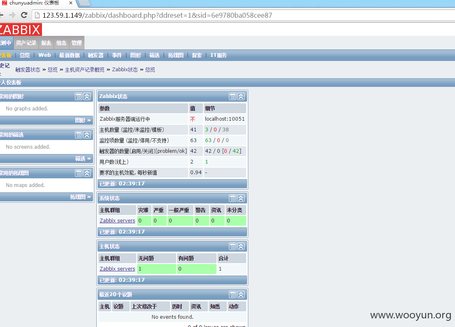Collapse the 系统状态 widget
The width and height of the screenshot is (455, 327).
click(x=241, y=198)
